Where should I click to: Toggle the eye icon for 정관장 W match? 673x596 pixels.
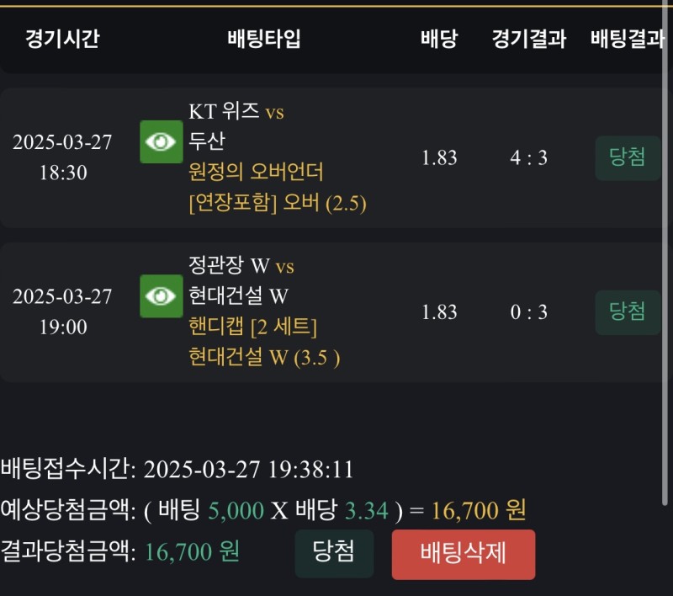(x=161, y=296)
